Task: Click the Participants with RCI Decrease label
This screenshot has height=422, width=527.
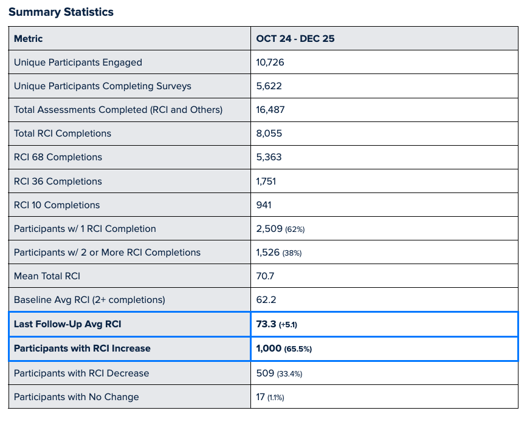Action: 81,373
